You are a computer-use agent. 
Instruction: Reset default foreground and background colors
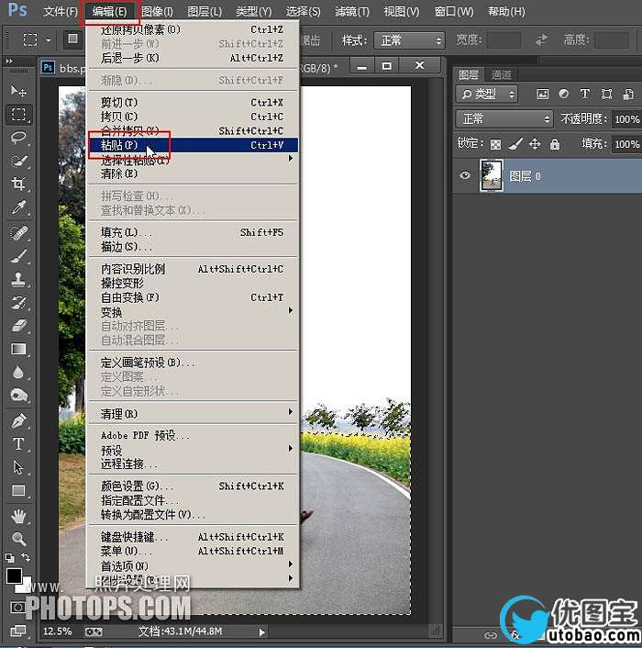(10, 558)
